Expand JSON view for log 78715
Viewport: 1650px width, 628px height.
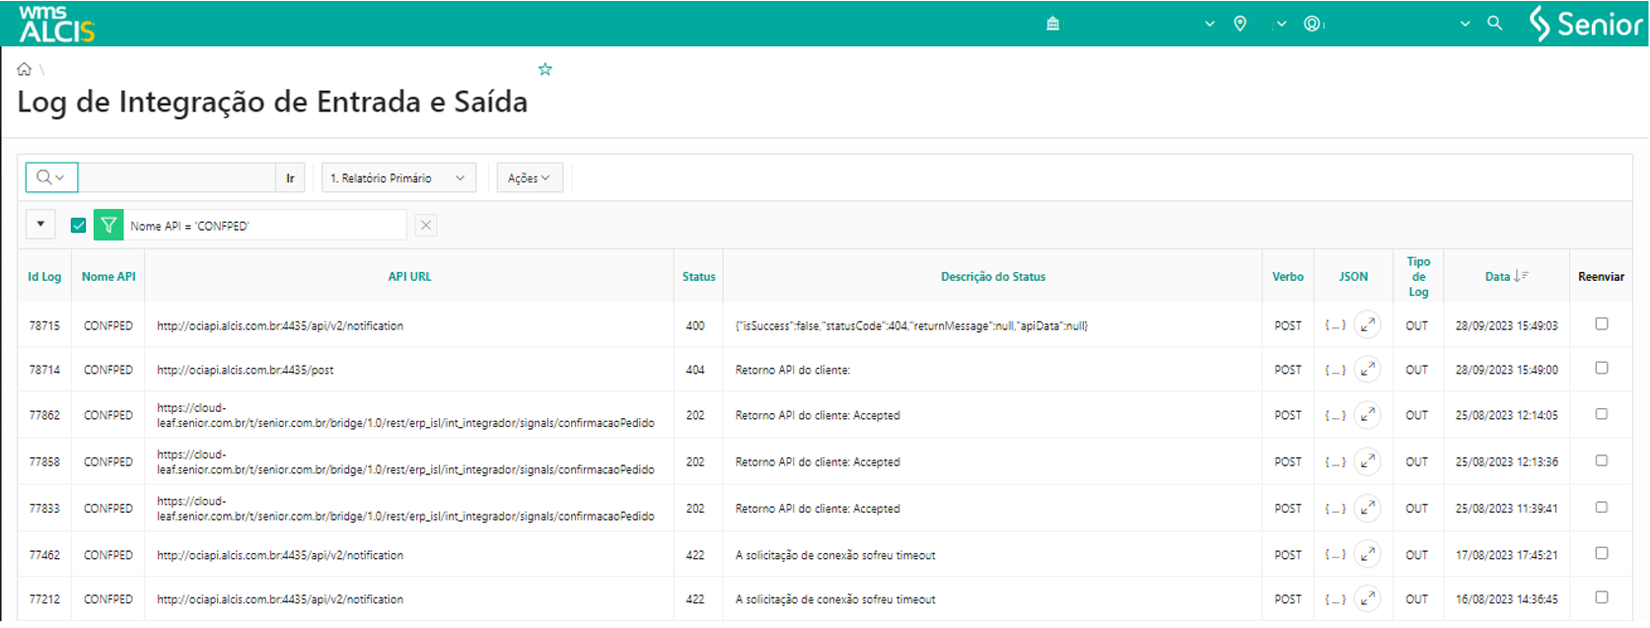point(1367,324)
